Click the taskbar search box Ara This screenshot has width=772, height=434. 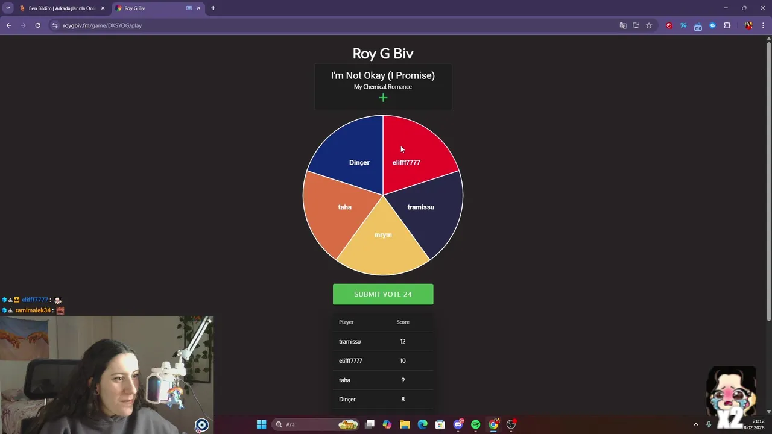317,424
